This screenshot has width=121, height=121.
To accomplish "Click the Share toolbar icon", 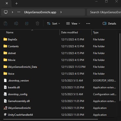I will (x=27, y=23).
